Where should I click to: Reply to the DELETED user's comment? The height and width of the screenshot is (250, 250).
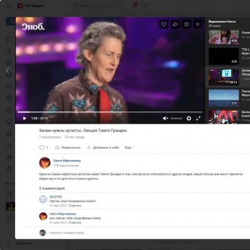[x=75, y=206]
